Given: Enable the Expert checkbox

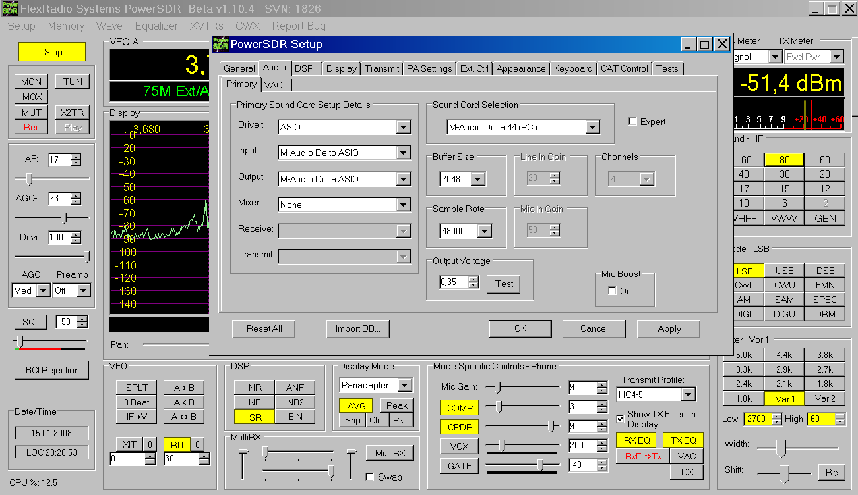Looking at the screenshot, I should pyautogui.click(x=633, y=122).
